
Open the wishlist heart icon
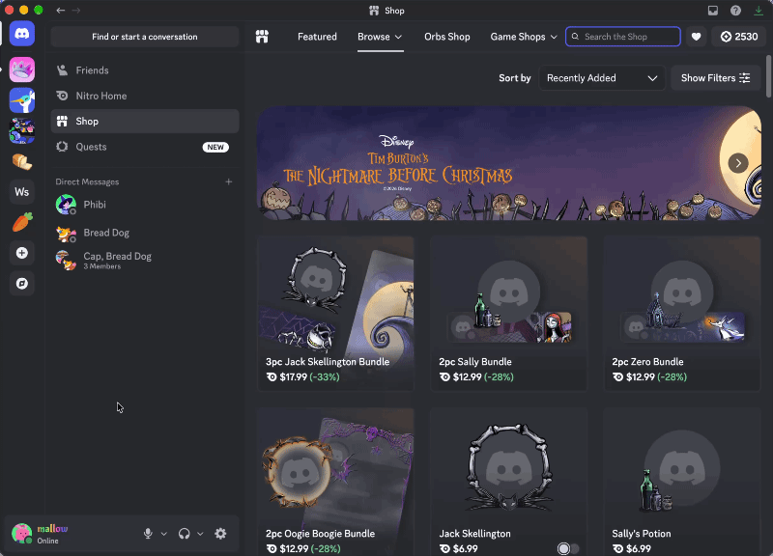pyautogui.click(x=696, y=37)
